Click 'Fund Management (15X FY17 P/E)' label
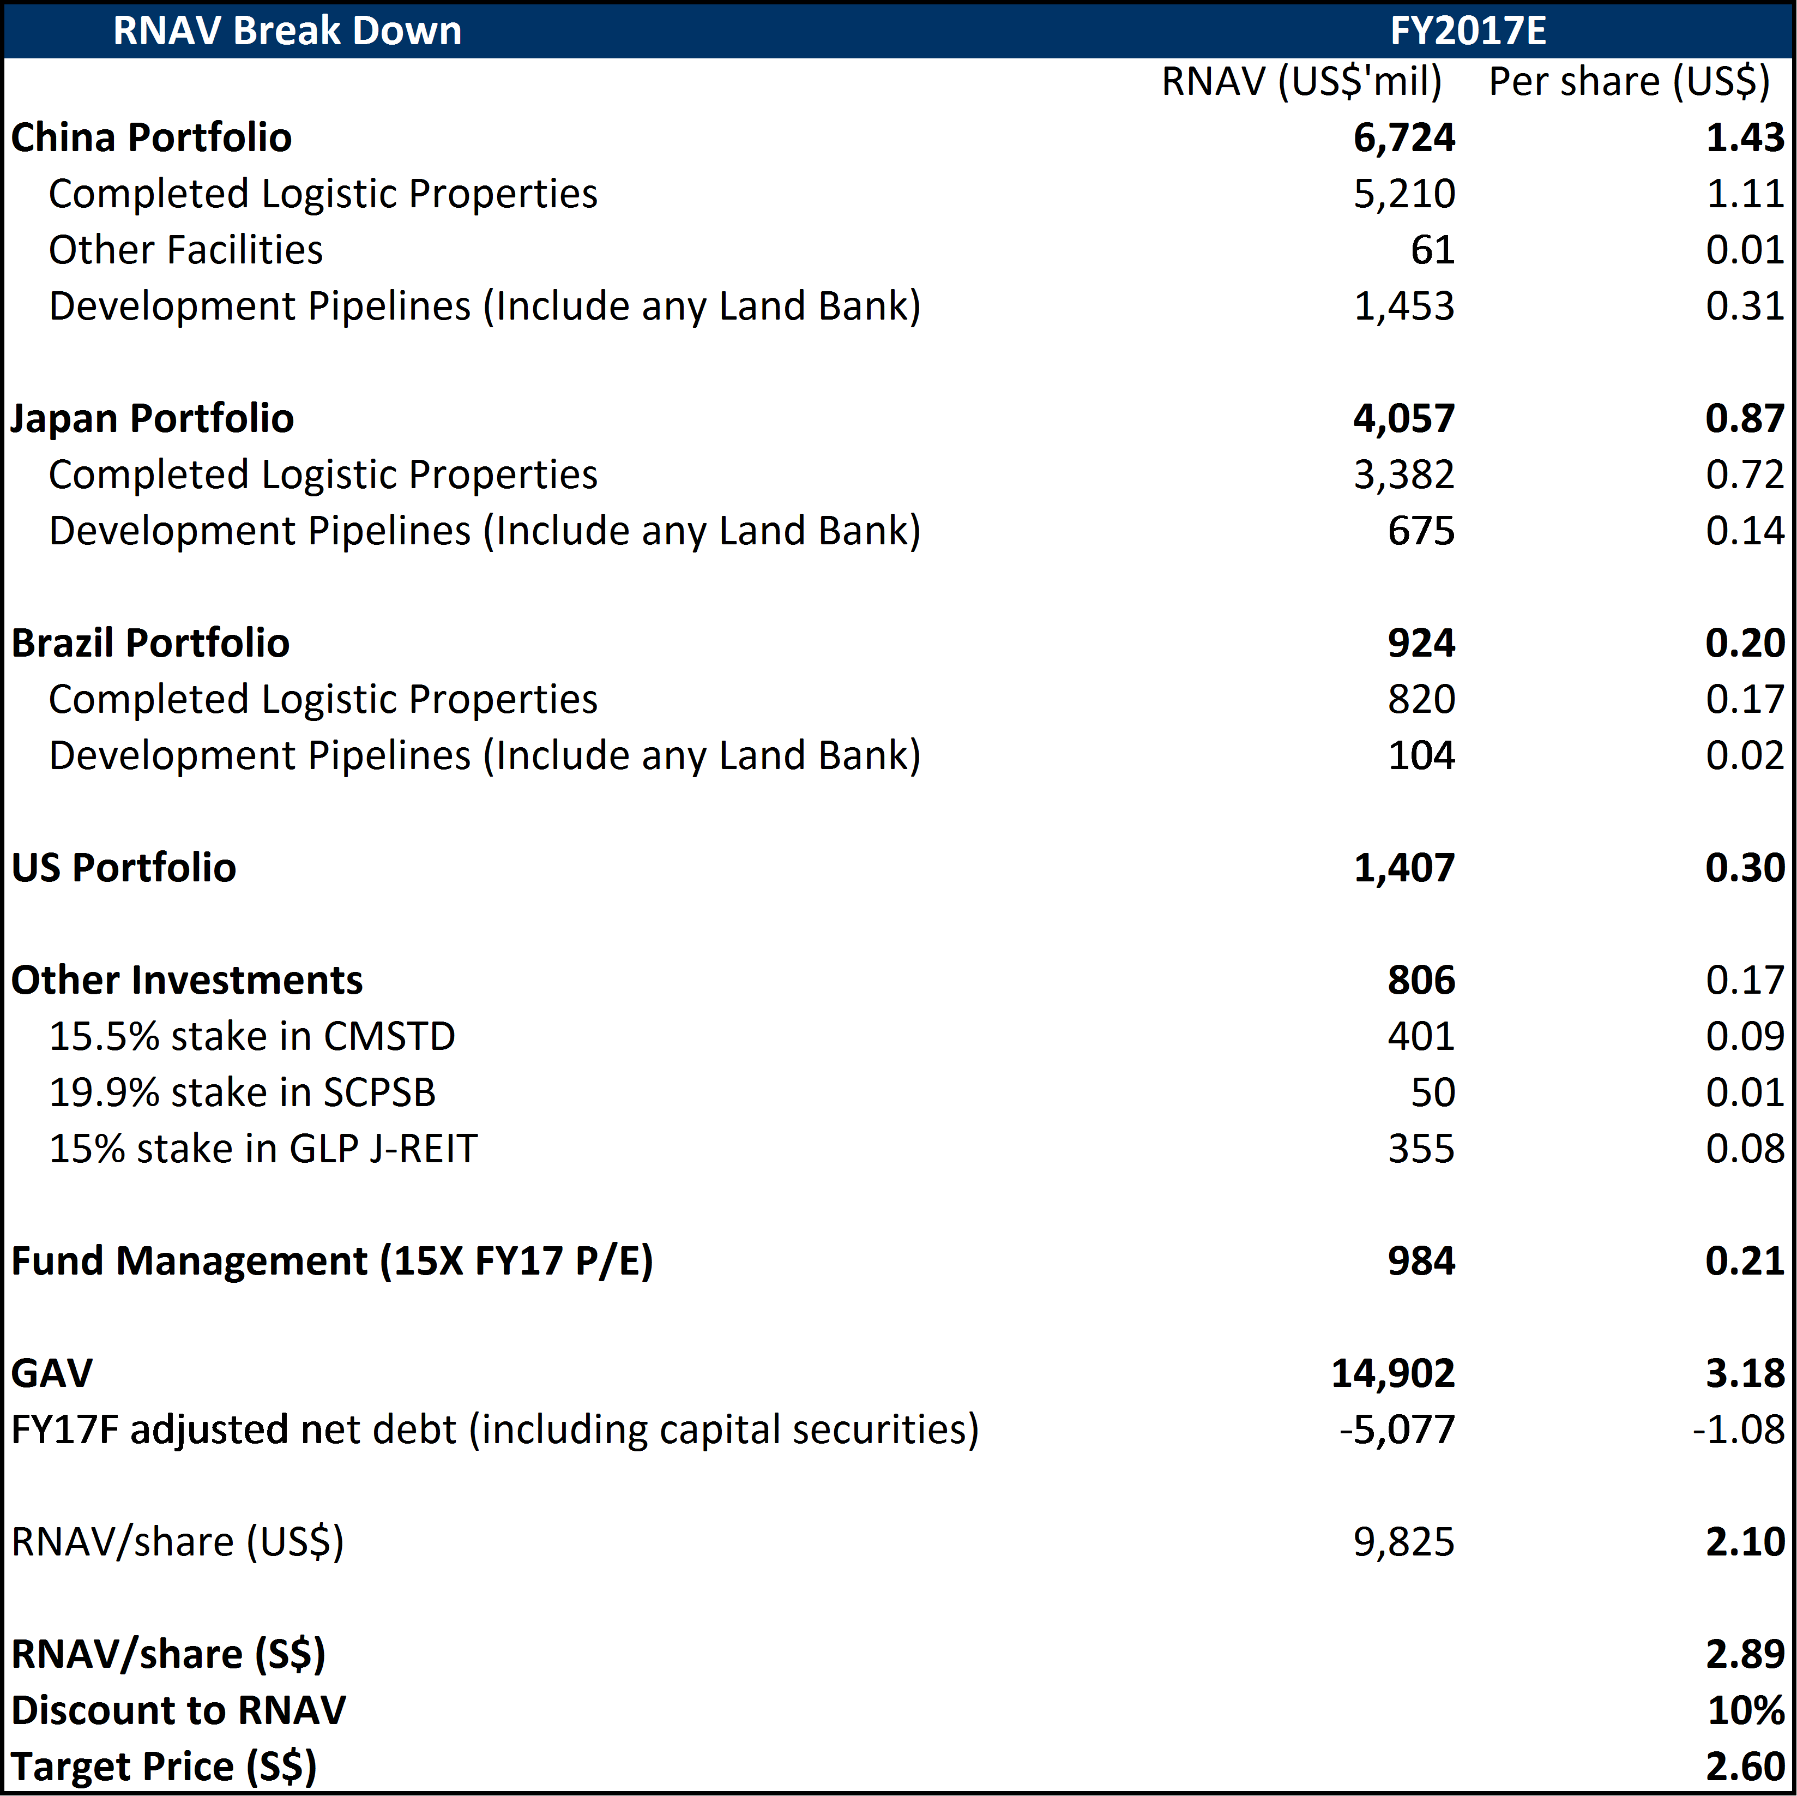 (x=332, y=1261)
